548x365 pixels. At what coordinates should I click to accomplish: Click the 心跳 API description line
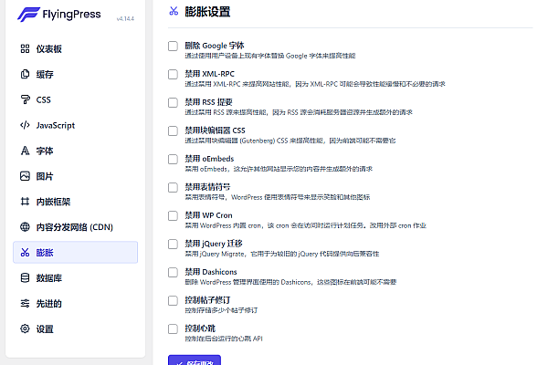224,339
